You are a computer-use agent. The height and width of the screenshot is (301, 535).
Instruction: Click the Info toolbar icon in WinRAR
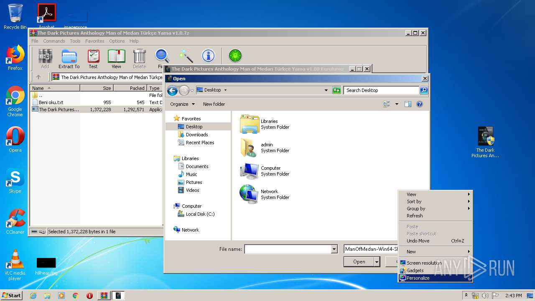208,56
